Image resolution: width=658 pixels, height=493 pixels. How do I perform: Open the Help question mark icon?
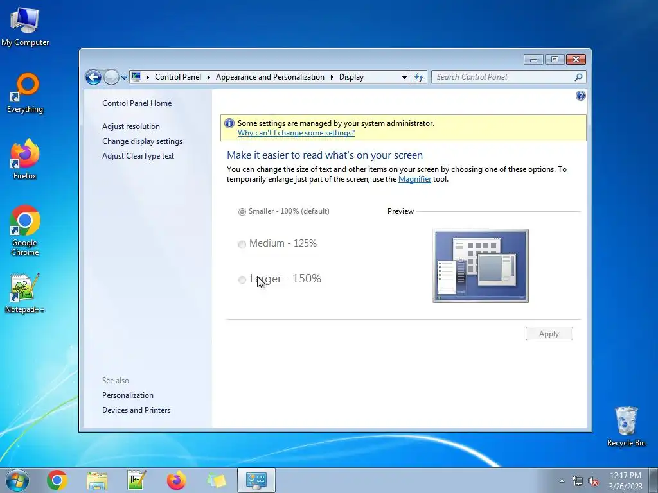pos(580,96)
